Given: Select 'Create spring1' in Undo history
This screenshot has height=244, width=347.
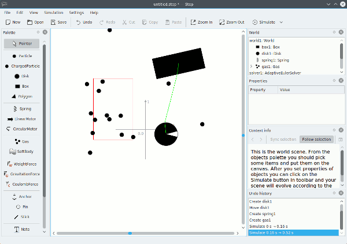Looking at the screenshot, I should (x=264, y=213).
